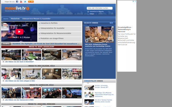This screenshot has width=172, height=107.
Task: Play the imm cologne video lasting 03:02
Action: point(32,74)
